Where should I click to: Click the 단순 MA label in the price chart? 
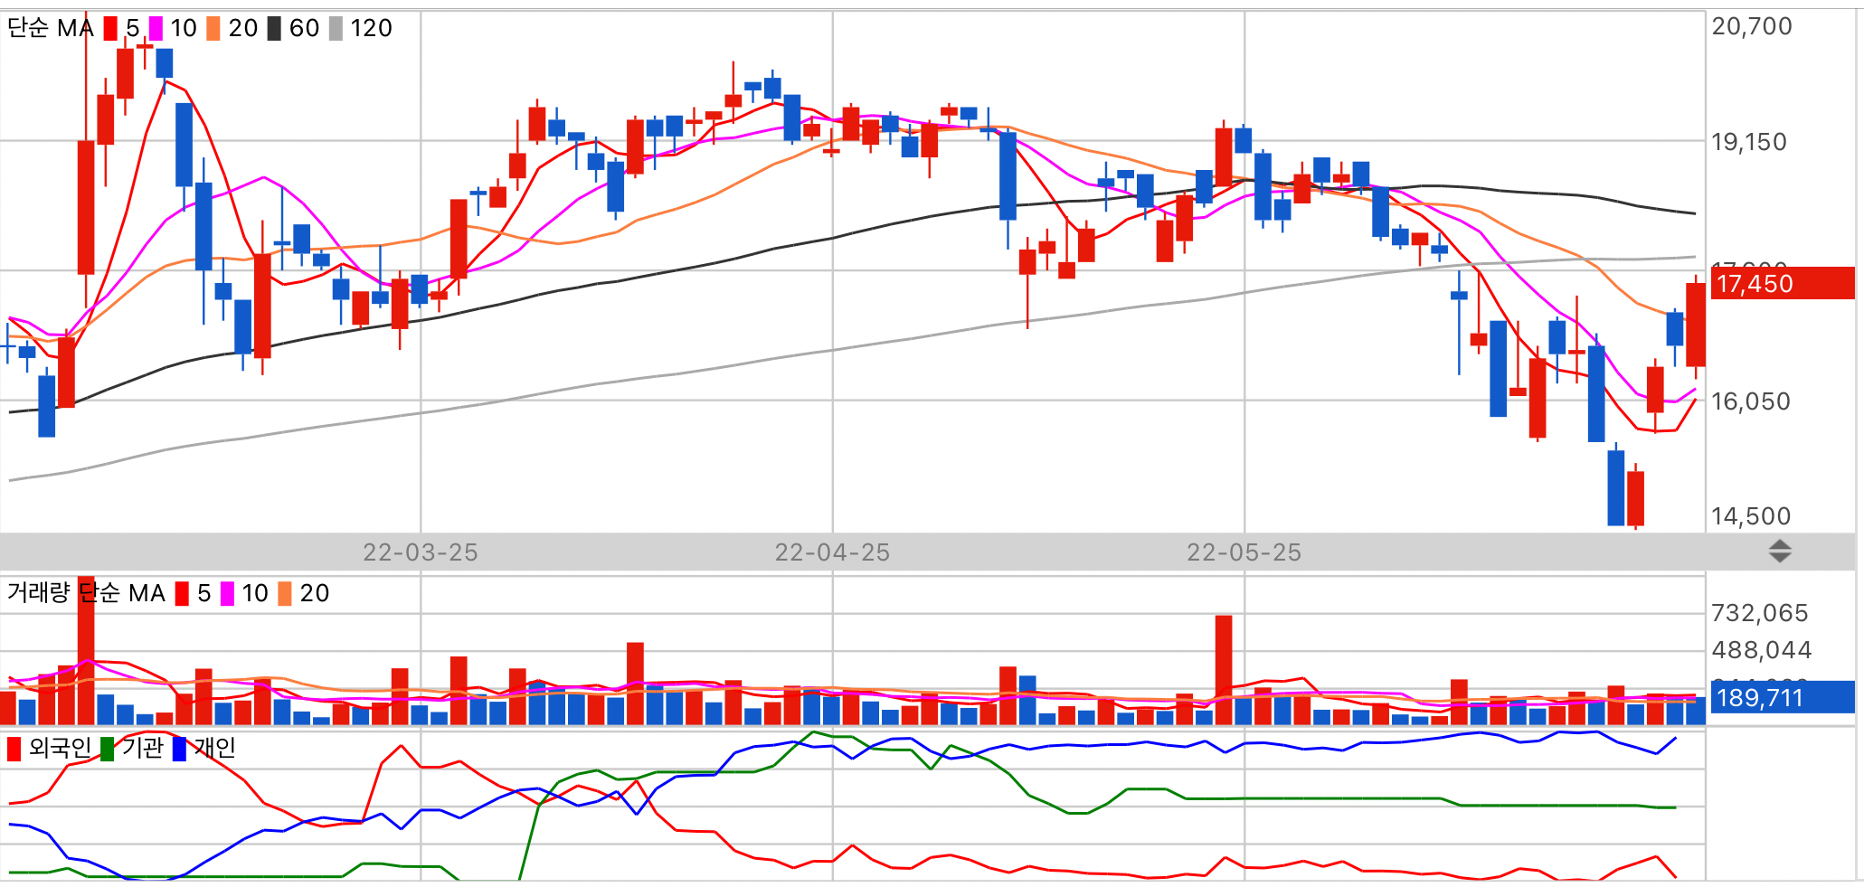pyautogui.click(x=51, y=28)
